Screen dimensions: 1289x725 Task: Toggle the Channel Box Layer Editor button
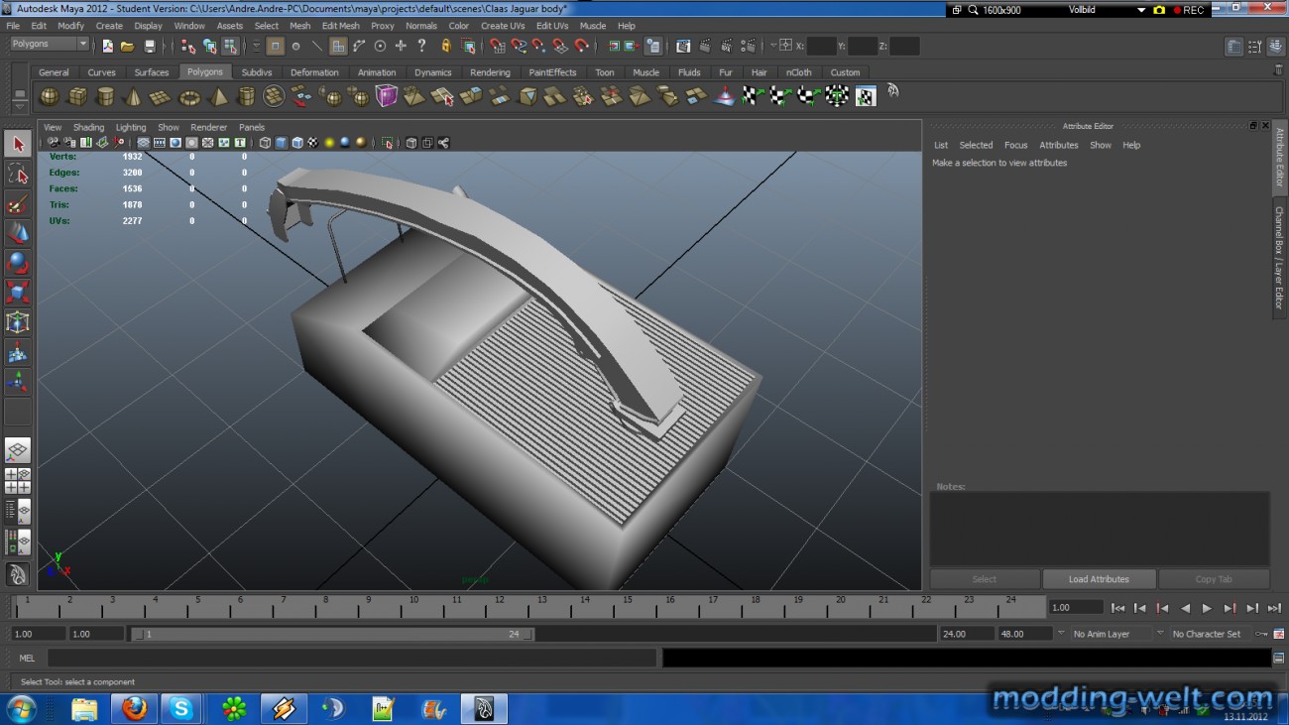pyautogui.click(x=1276, y=47)
